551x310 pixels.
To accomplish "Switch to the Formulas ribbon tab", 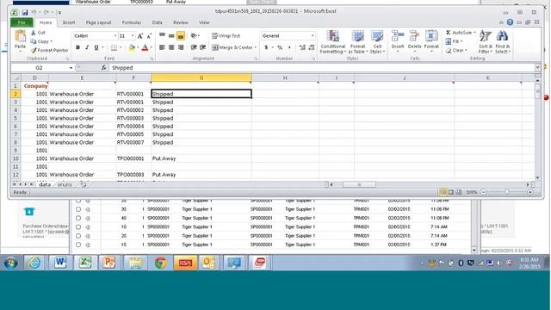I will point(132,22).
